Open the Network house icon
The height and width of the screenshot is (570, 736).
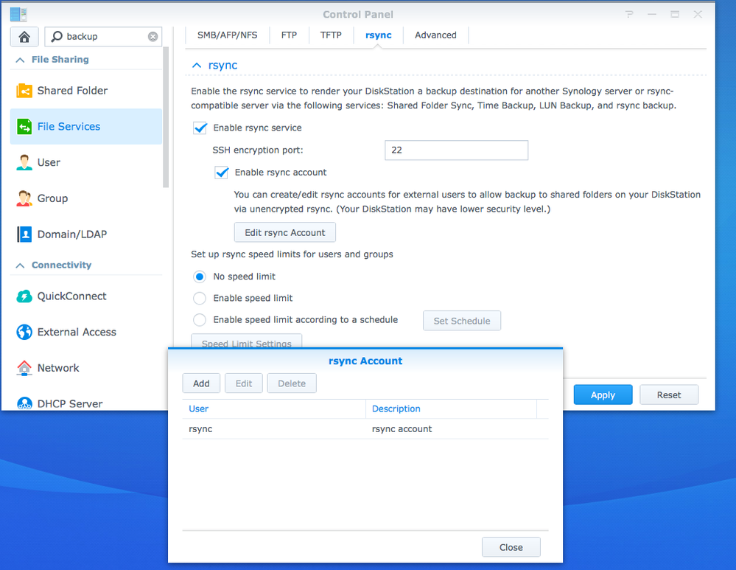pyautogui.click(x=24, y=368)
